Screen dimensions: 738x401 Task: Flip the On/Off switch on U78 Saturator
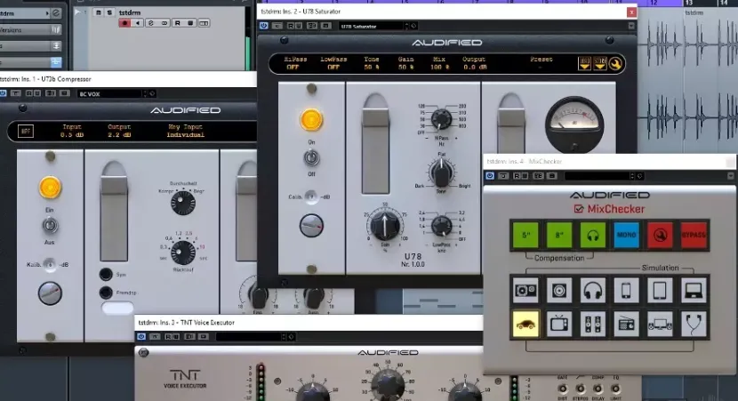point(311,158)
